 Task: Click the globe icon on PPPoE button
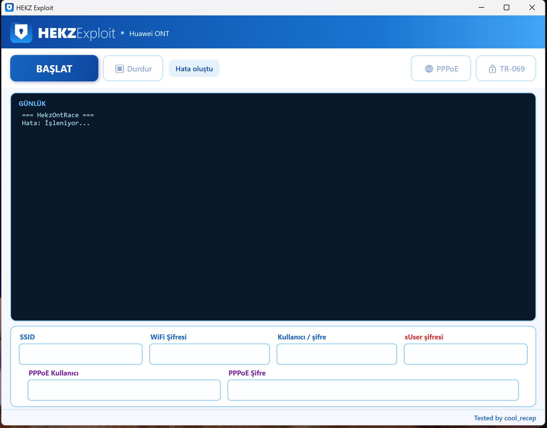[x=429, y=69]
